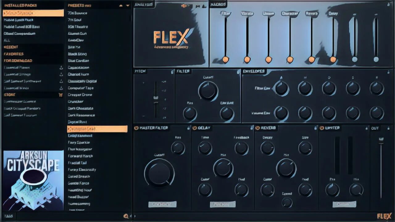Select previous preset with up arrow
Image resolution: width=395 pixels, height=222 pixels.
point(121,6)
